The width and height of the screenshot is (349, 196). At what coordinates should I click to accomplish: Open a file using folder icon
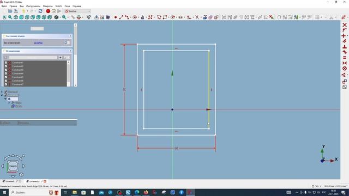pos(10,11)
